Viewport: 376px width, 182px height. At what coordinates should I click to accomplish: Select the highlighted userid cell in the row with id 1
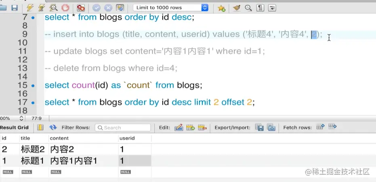135,161
